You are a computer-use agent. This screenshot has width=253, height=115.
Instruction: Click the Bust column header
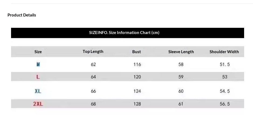[137, 52]
